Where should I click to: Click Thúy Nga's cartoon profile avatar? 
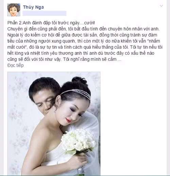point(14,10)
